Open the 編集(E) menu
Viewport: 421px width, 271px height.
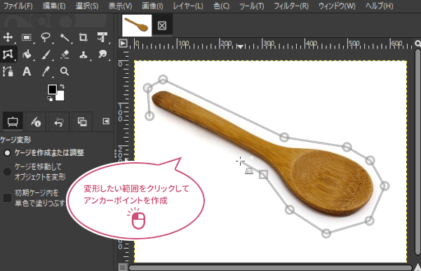click(54, 6)
